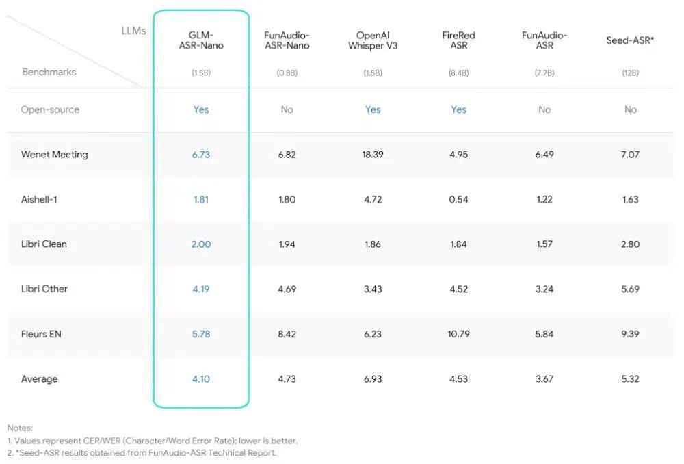The width and height of the screenshot is (684, 464).
Task: Click FireRed ASR's Fleurs EN value 10.79
Action: (x=458, y=334)
